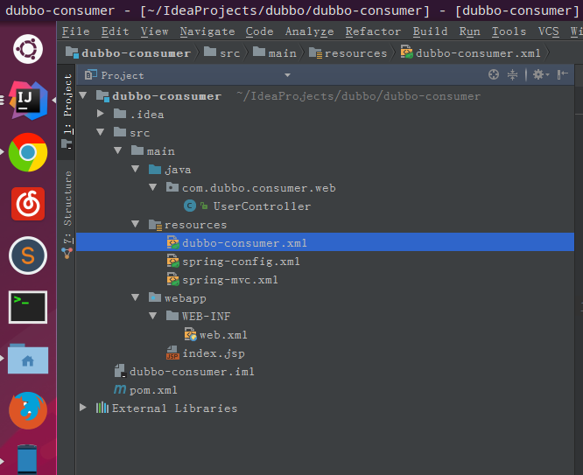Click the resources folder icon in tree

[x=155, y=225]
